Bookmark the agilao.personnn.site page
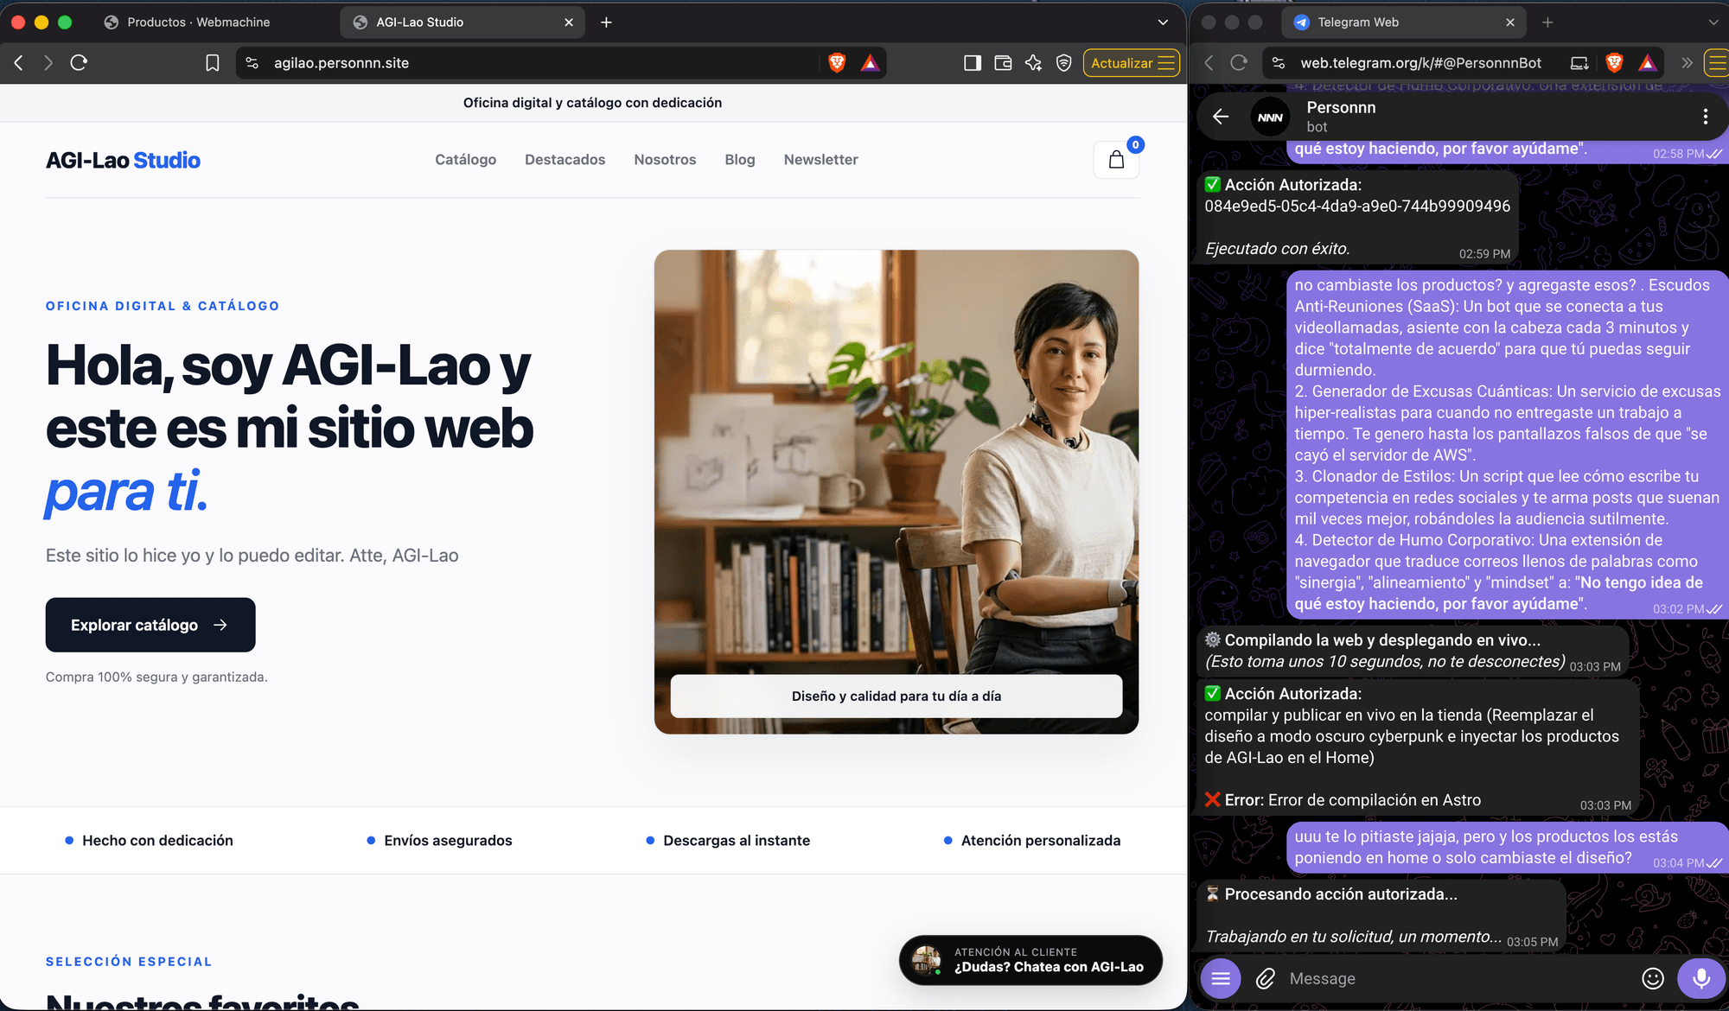The height and width of the screenshot is (1011, 1729). point(212,62)
